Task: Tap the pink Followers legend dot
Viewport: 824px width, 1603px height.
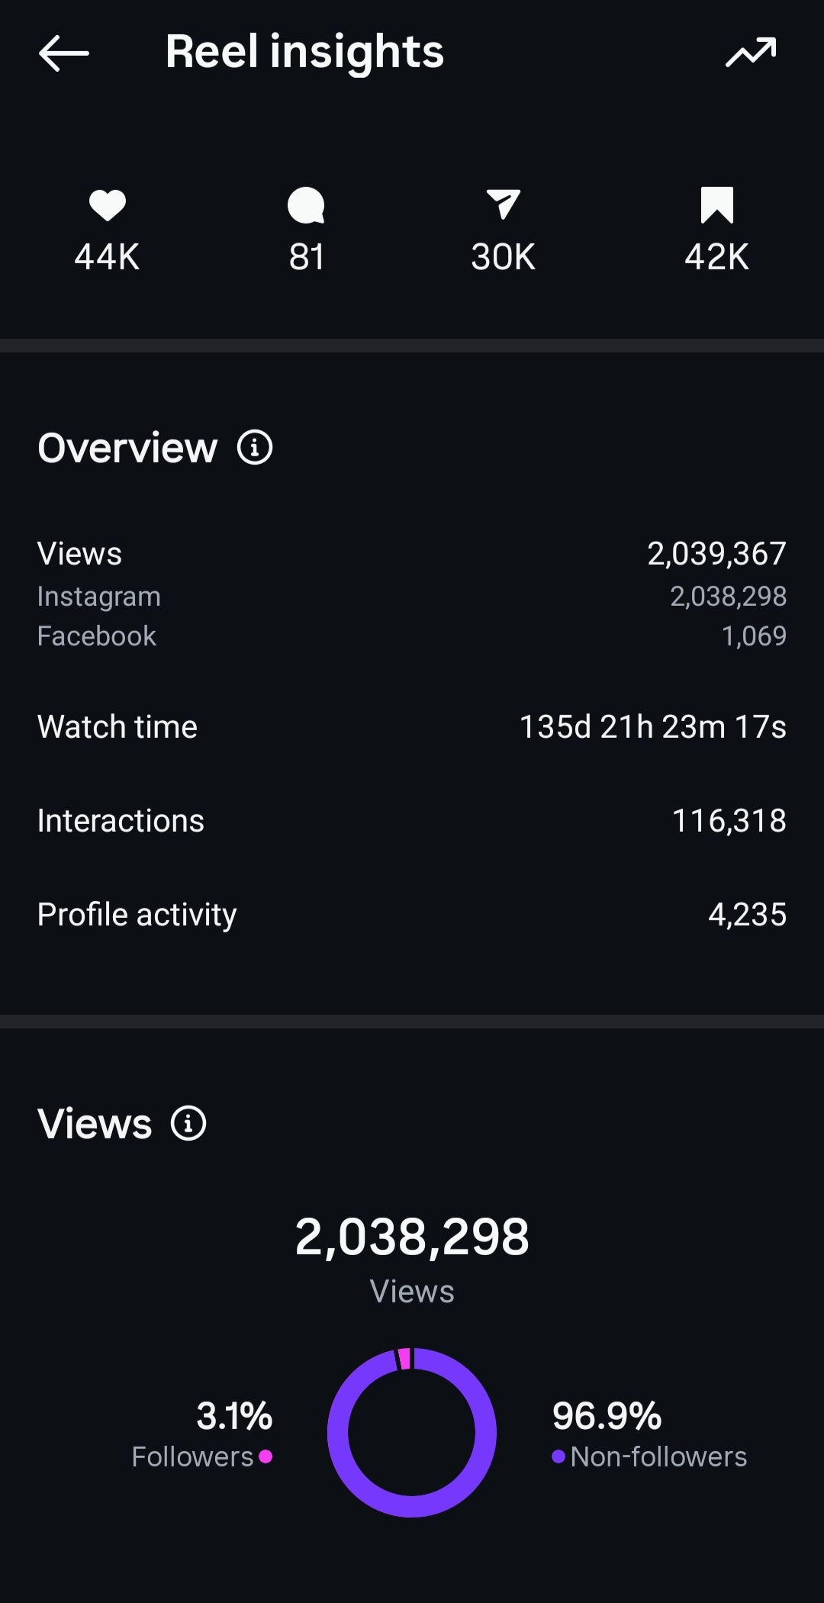Action: (266, 1457)
